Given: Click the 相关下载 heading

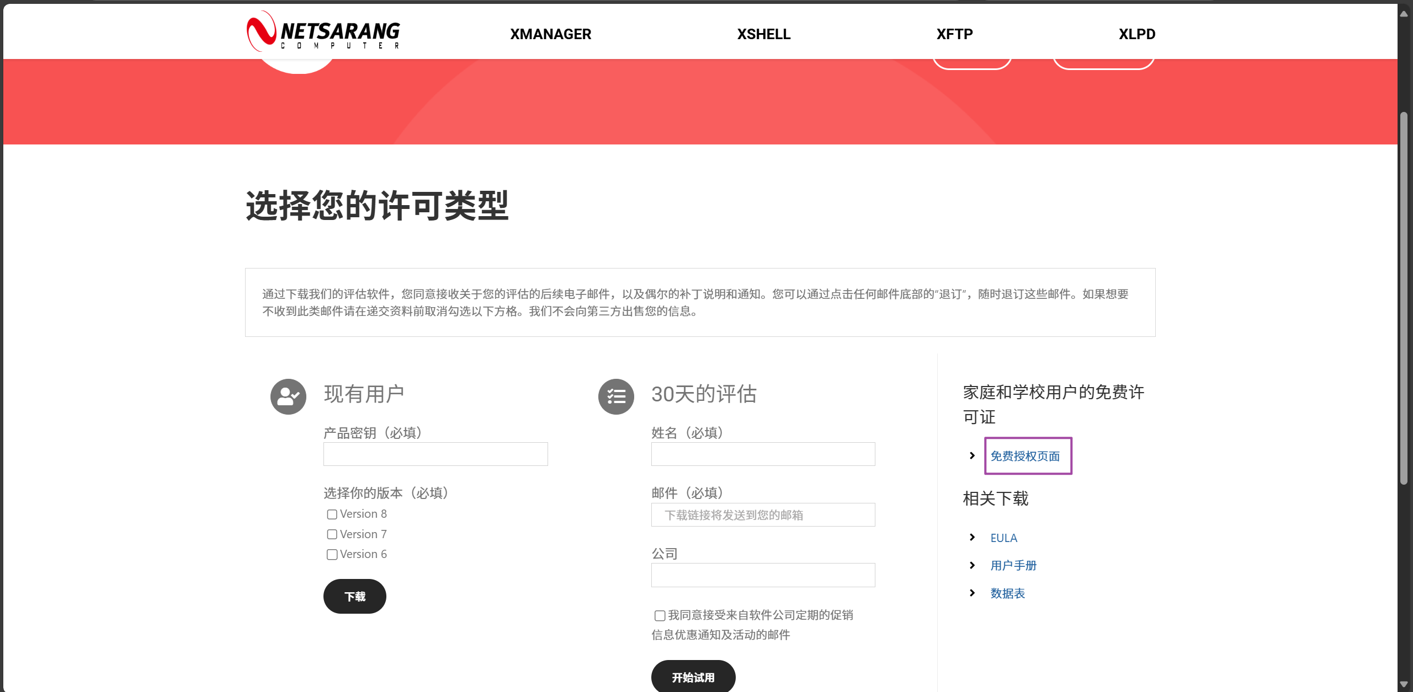Looking at the screenshot, I should (996, 498).
